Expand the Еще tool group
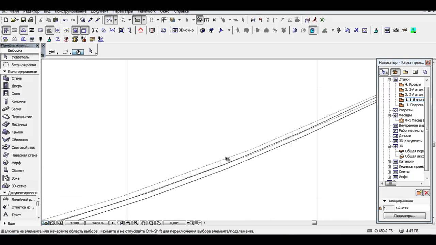 5,223
